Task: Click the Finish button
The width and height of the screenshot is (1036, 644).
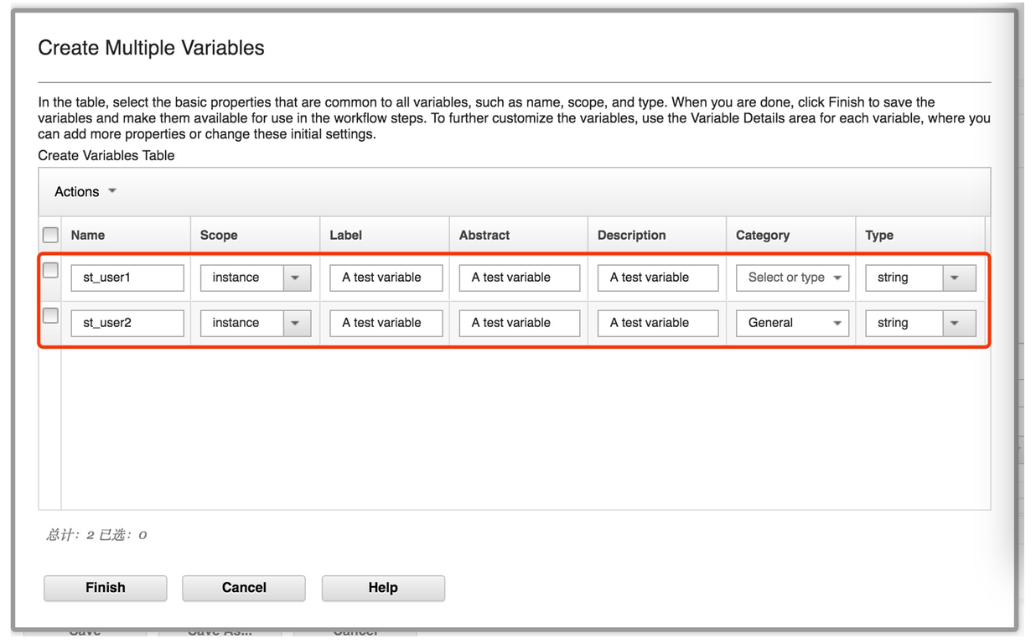Action: pos(105,587)
